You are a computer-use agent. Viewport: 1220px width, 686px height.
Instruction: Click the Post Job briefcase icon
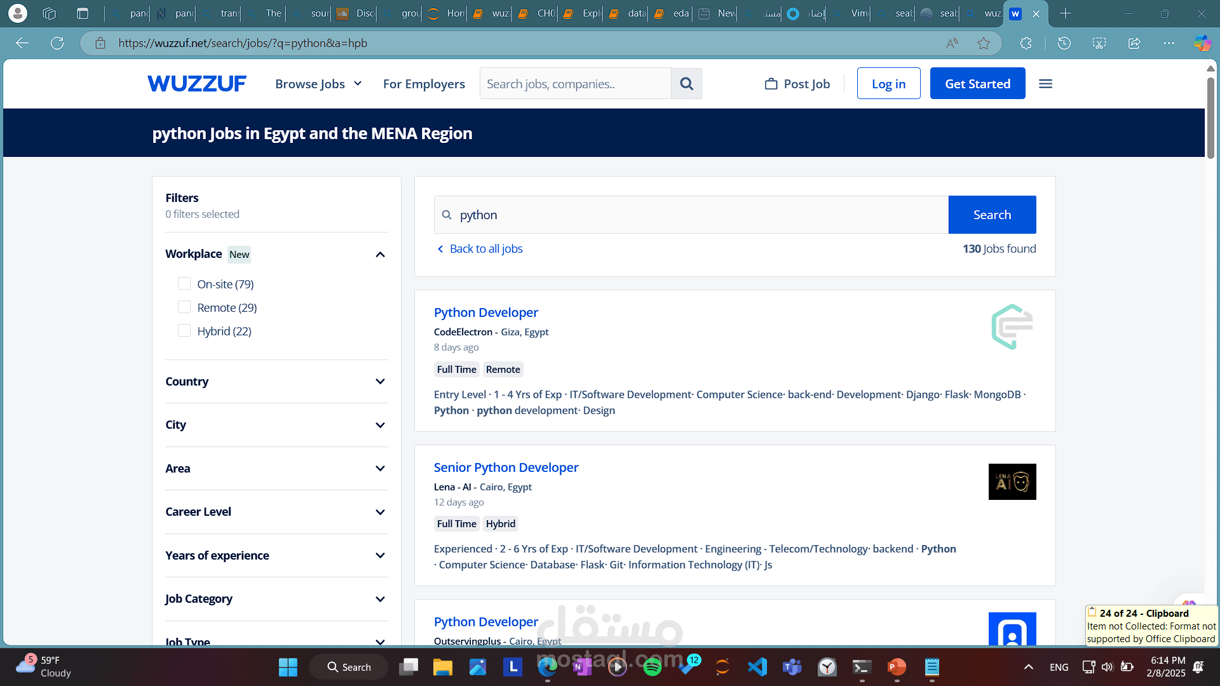769,83
